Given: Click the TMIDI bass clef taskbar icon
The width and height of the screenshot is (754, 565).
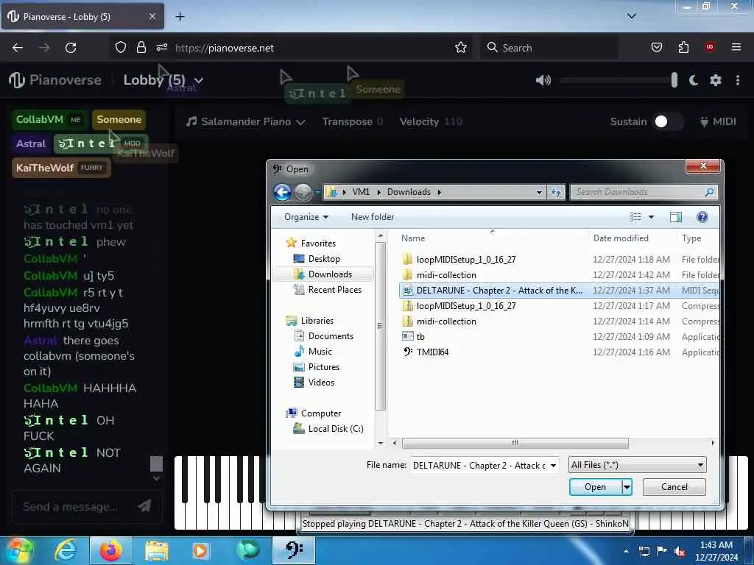Looking at the screenshot, I should coord(294,550).
